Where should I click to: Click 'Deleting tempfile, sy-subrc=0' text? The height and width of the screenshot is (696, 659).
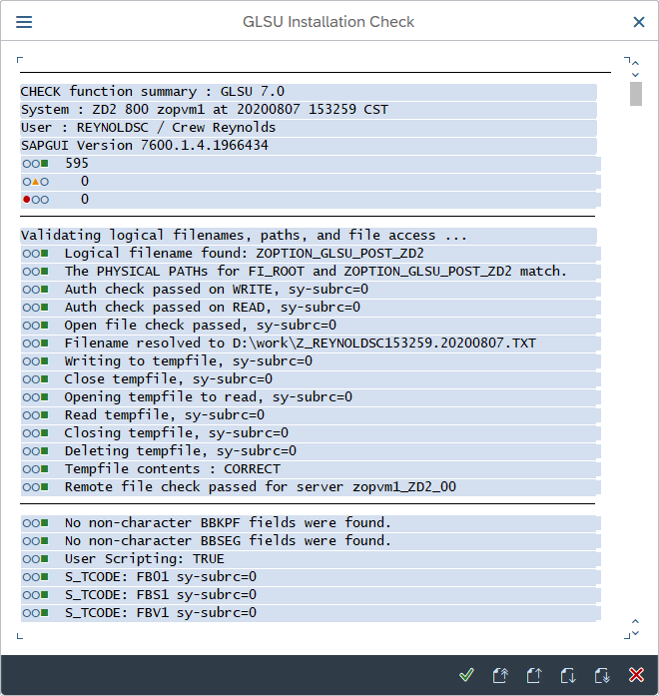[181, 451]
